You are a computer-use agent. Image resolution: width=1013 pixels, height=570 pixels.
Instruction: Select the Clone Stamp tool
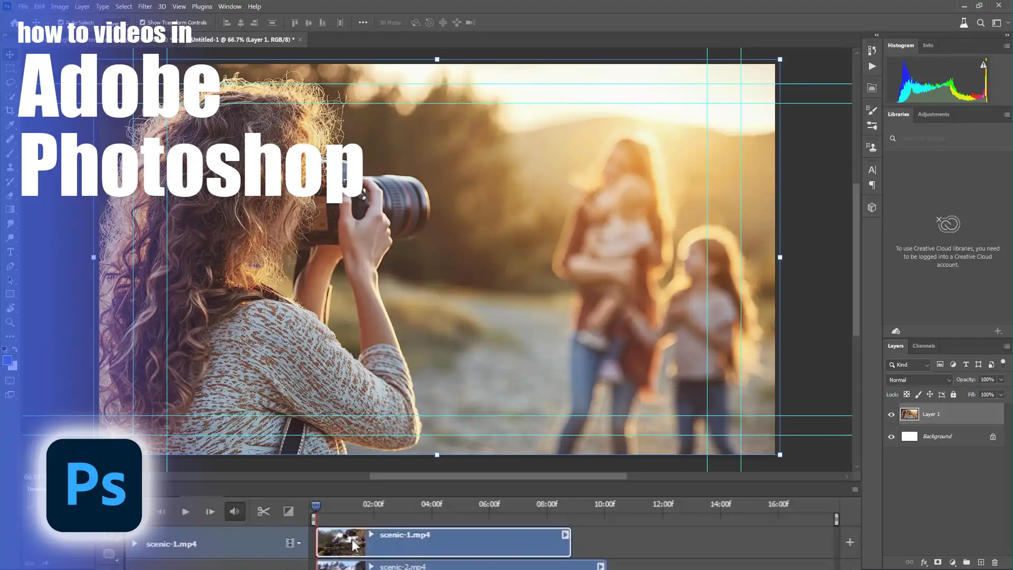tap(10, 167)
